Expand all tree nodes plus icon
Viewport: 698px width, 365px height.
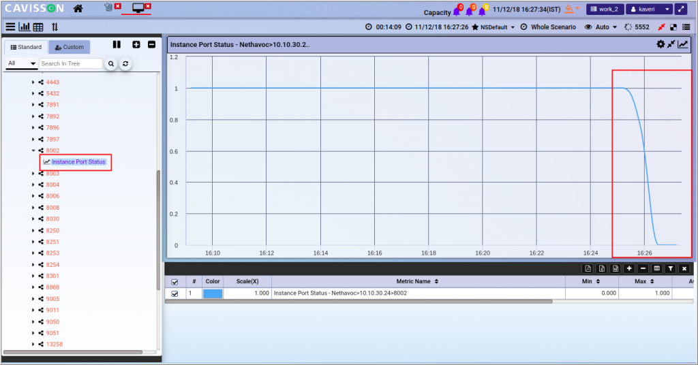136,44
